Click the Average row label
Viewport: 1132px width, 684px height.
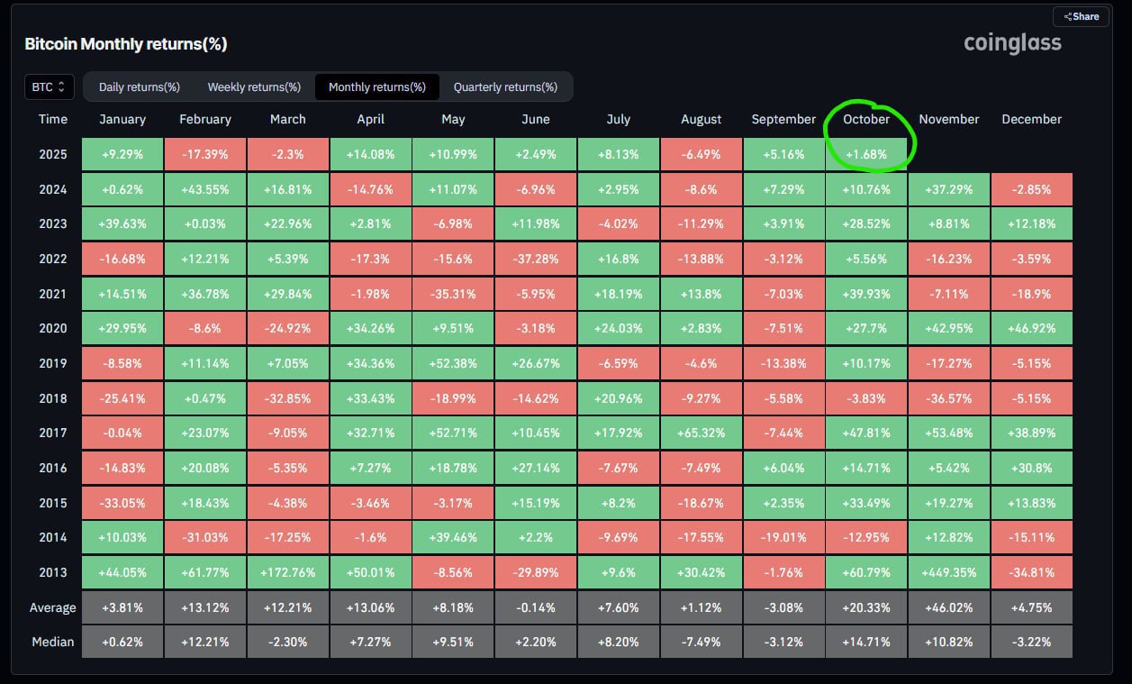coord(52,606)
